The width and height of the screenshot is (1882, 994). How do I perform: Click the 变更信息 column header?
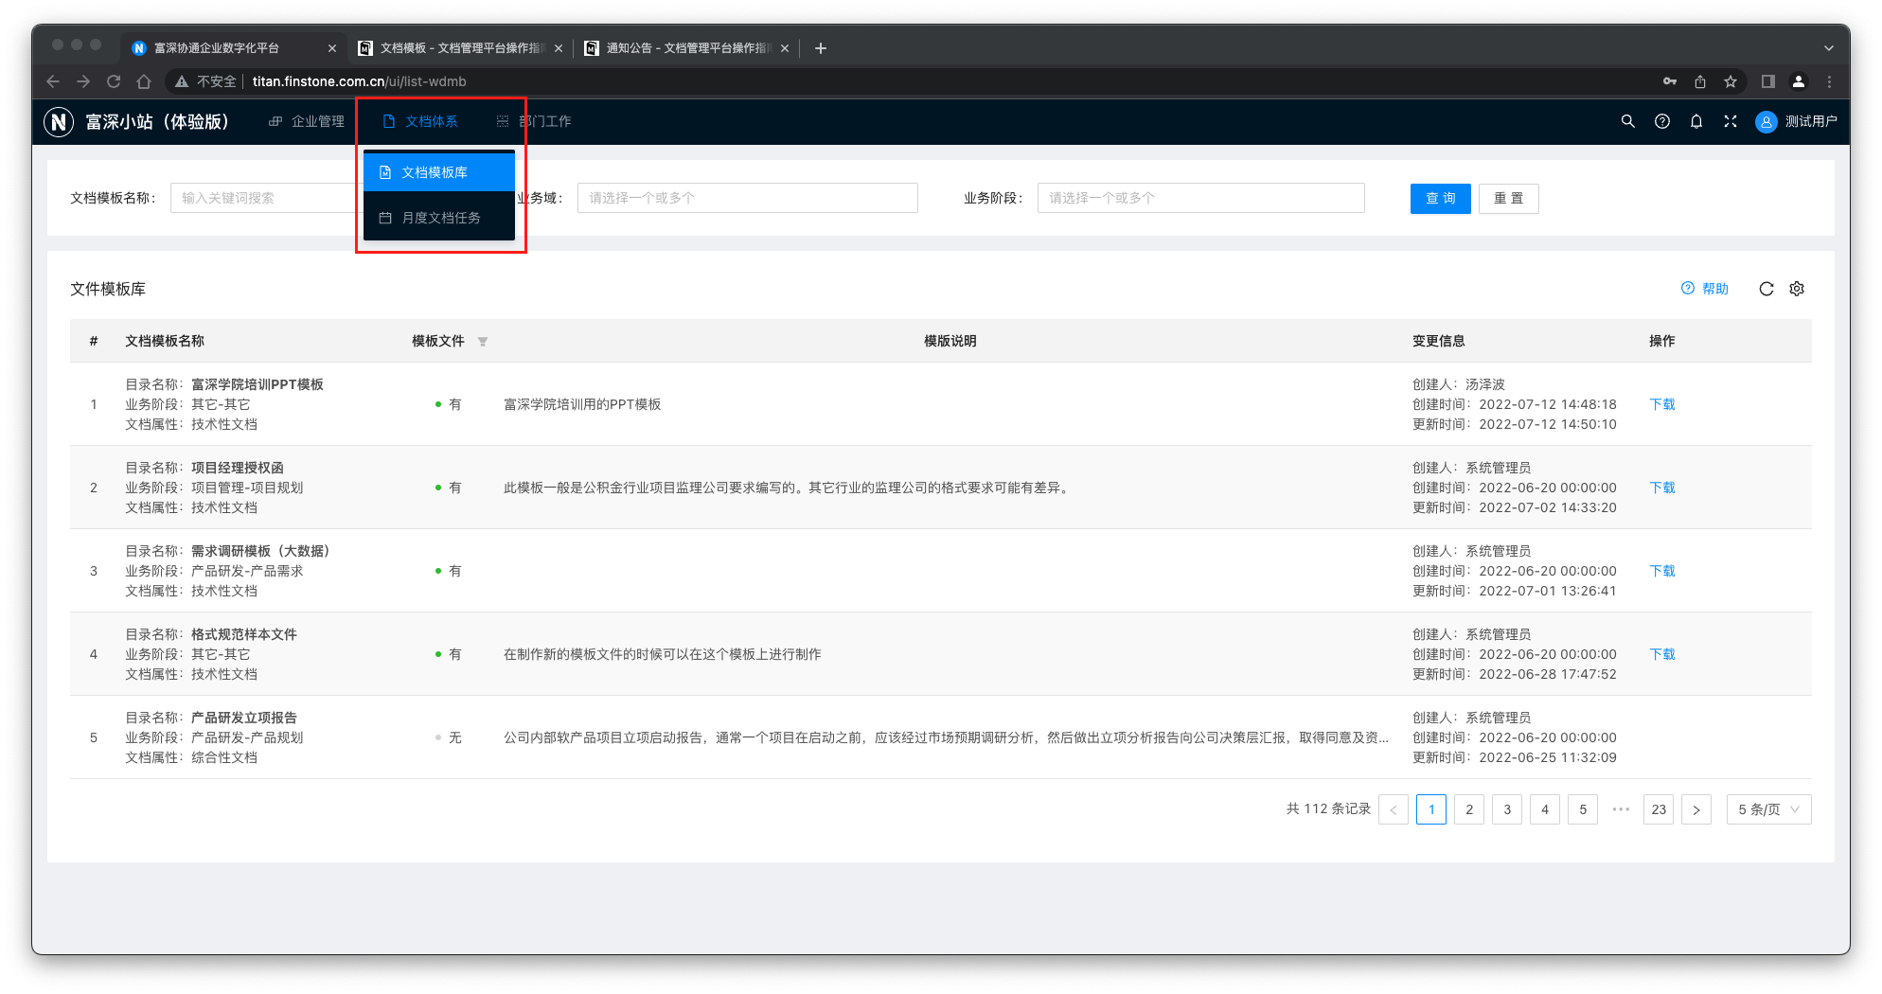tap(1439, 341)
